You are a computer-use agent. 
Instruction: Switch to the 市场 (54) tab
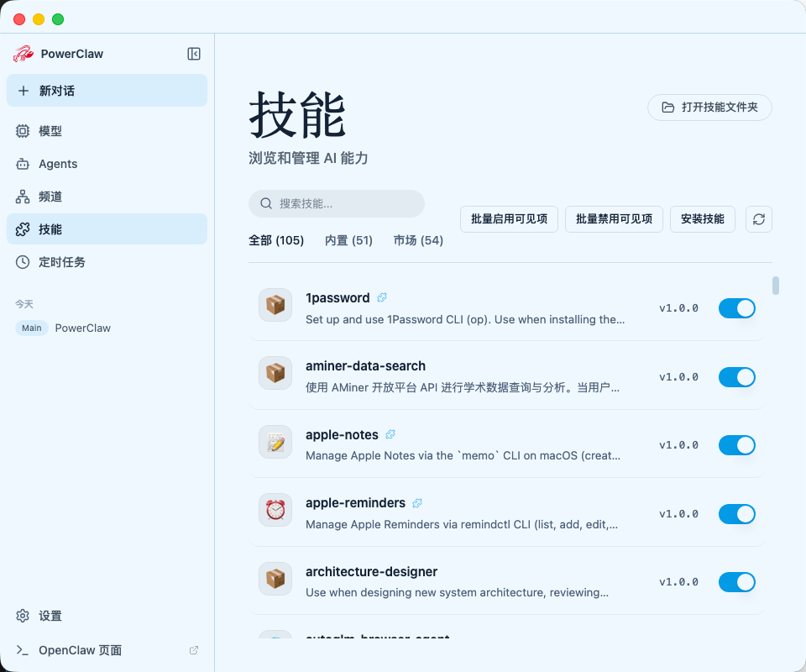417,240
